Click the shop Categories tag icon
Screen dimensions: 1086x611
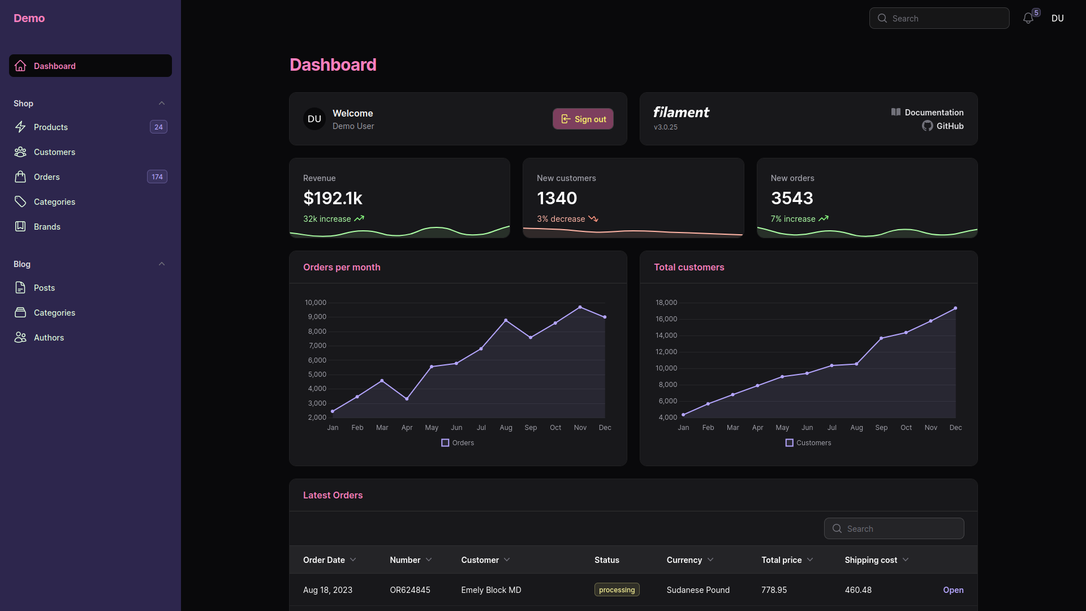click(x=20, y=201)
